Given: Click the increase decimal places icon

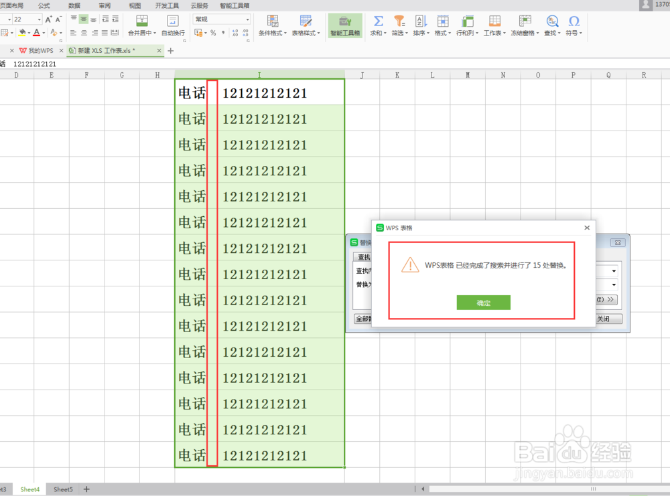Looking at the screenshot, I should [x=235, y=33].
